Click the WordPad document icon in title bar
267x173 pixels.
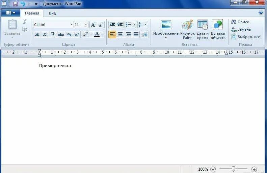pyautogui.click(x=4, y=4)
